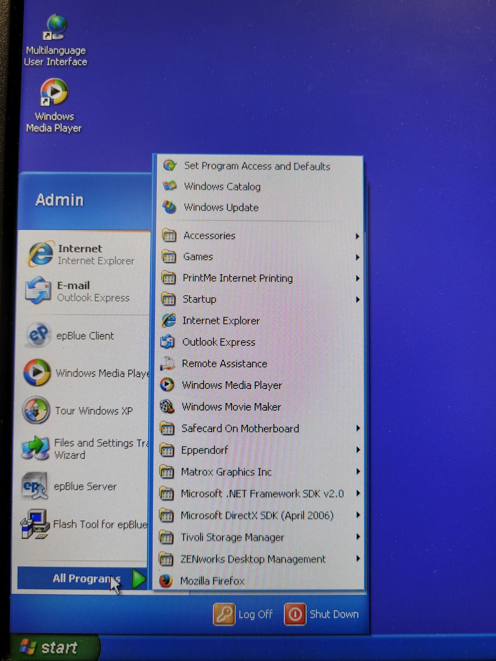Image resolution: width=496 pixels, height=661 pixels.
Task: Click the All Programs label
Action: click(x=86, y=578)
